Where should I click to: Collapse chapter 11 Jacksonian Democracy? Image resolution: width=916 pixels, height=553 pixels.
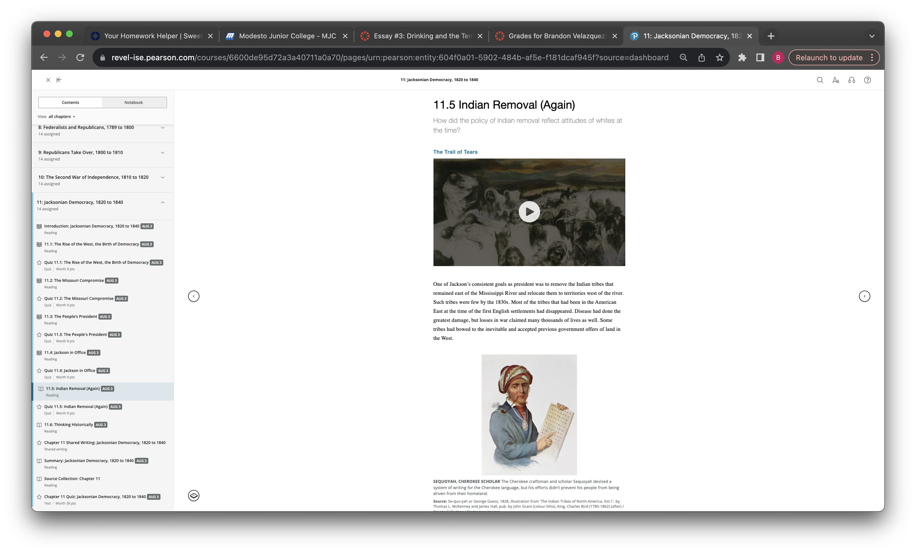pos(162,202)
